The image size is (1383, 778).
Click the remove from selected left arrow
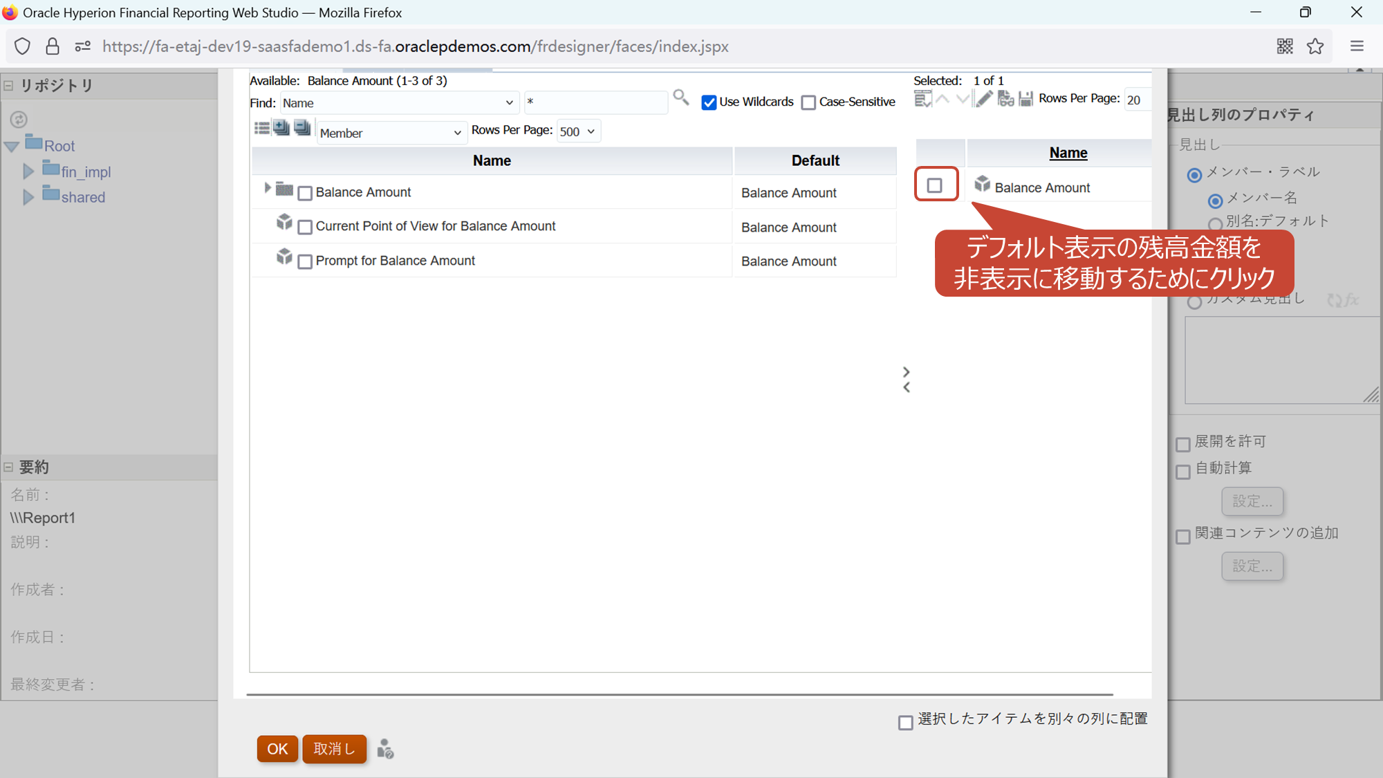pyautogui.click(x=906, y=388)
